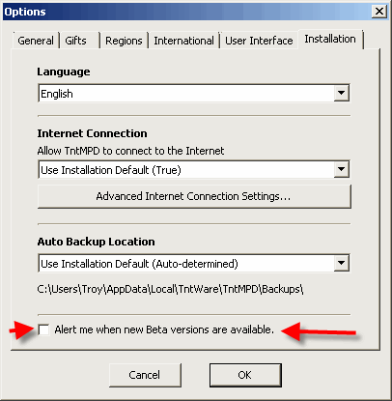Open the Internet Connection dropdown arrow
Image resolution: width=392 pixels, height=401 pixels.
(341, 169)
